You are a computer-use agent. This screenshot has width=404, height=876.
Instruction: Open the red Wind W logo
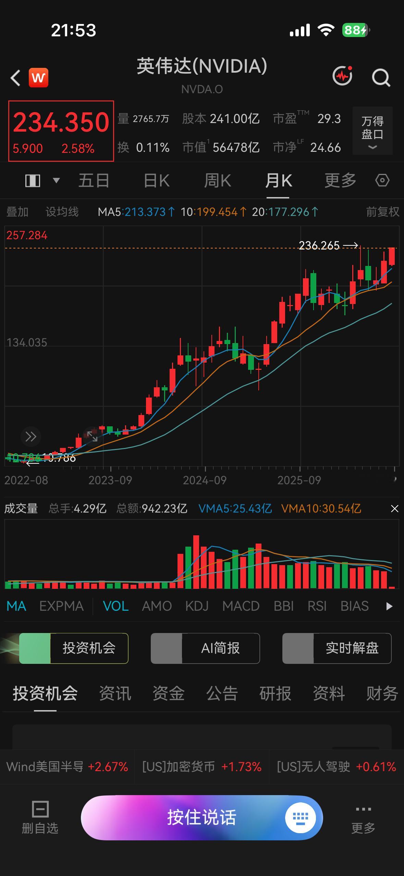point(38,78)
